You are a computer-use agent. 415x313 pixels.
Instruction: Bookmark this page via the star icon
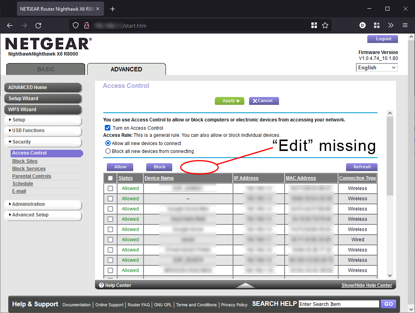pos(325,25)
